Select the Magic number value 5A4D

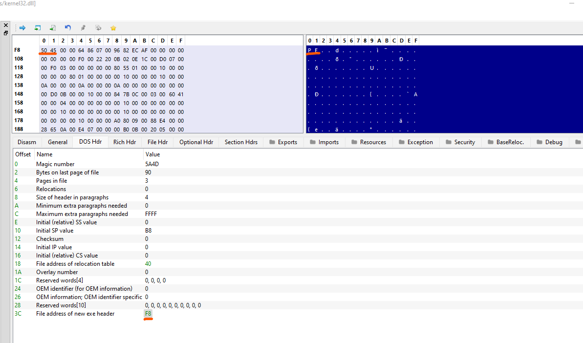(x=152, y=164)
